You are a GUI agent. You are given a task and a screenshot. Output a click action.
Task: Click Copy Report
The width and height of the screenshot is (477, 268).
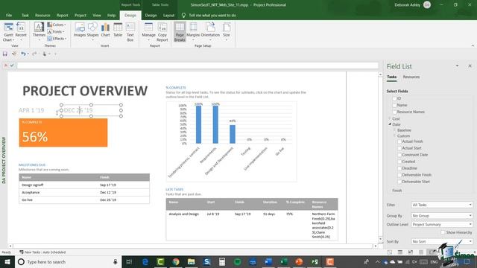[162, 32]
